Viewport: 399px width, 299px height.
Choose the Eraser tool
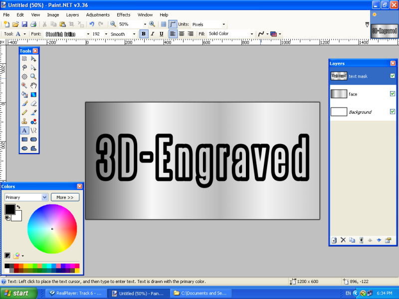pyautogui.click(x=33, y=103)
